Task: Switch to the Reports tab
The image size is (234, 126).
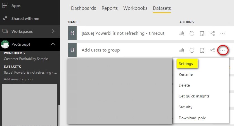Action: pos(110,8)
